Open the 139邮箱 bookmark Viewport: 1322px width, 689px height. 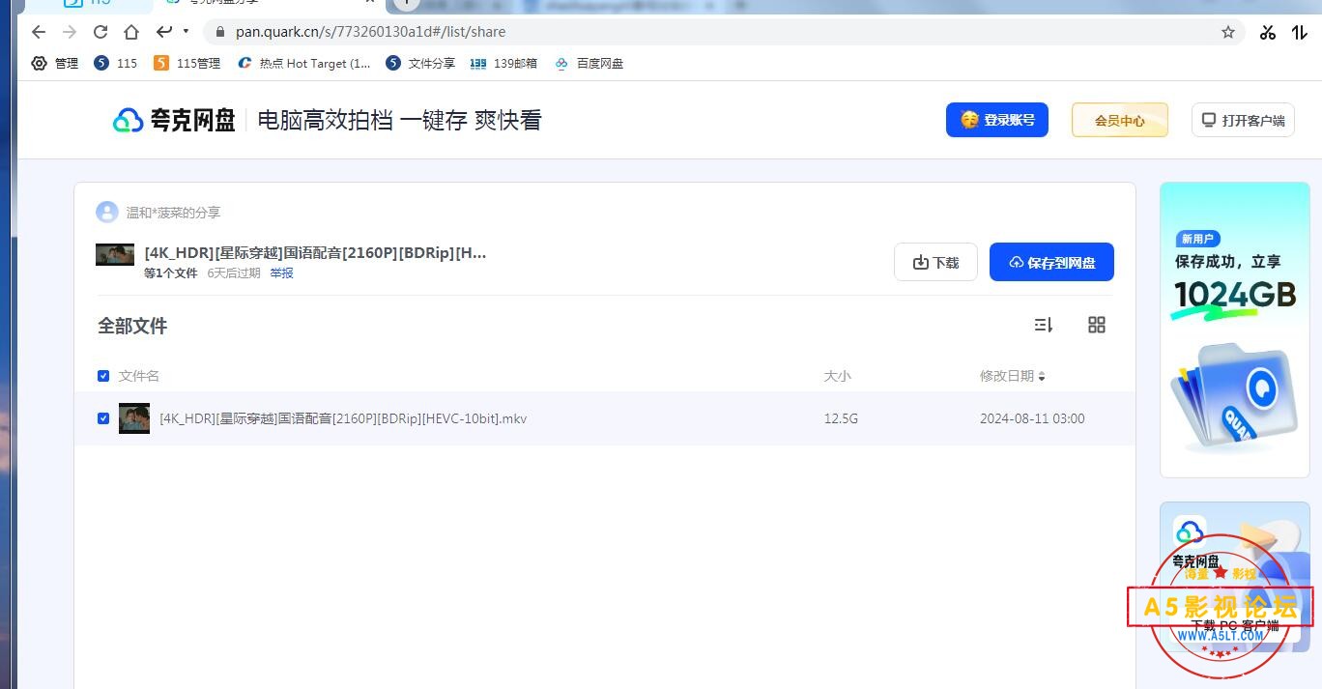click(503, 63)
